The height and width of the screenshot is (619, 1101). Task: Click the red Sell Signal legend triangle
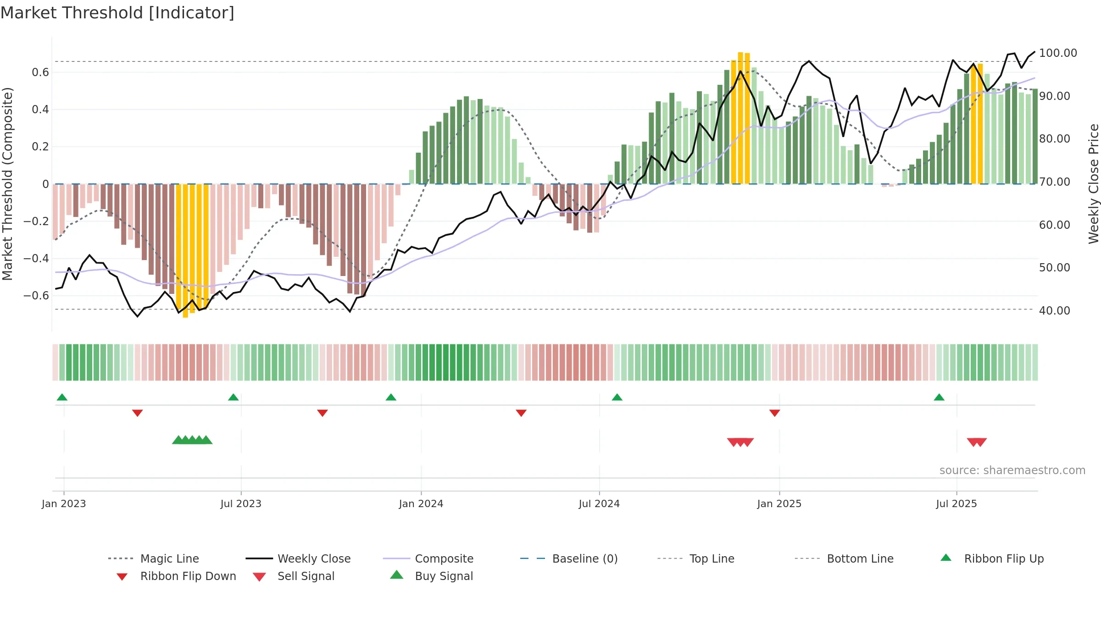tap(259, 577)
